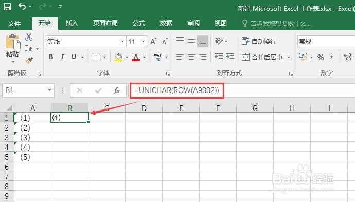Open the number format box 常规
This screenshot has height=202, width=355.
pyautogui.click(x=326, y=42)
